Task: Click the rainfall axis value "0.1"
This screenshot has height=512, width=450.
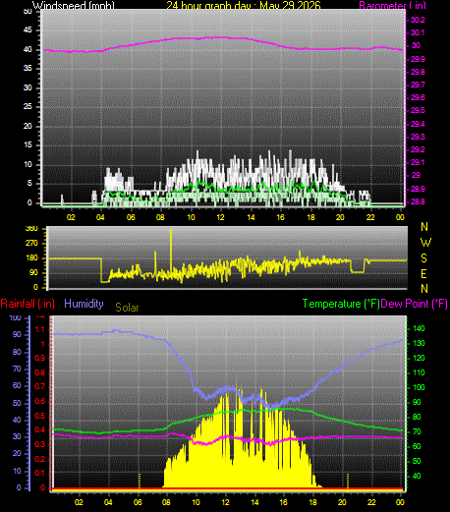Action: click(x=40, y=473)
